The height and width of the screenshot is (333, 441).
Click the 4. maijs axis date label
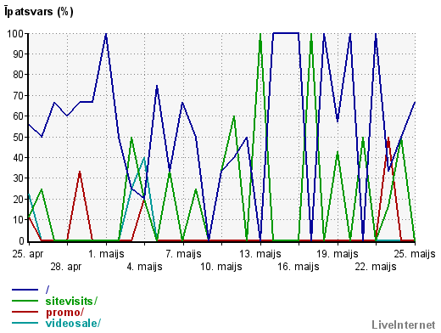144,267
